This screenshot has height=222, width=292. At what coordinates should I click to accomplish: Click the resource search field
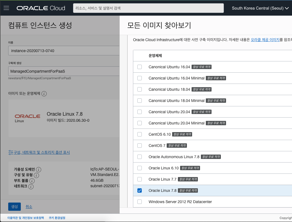(148, 8)
